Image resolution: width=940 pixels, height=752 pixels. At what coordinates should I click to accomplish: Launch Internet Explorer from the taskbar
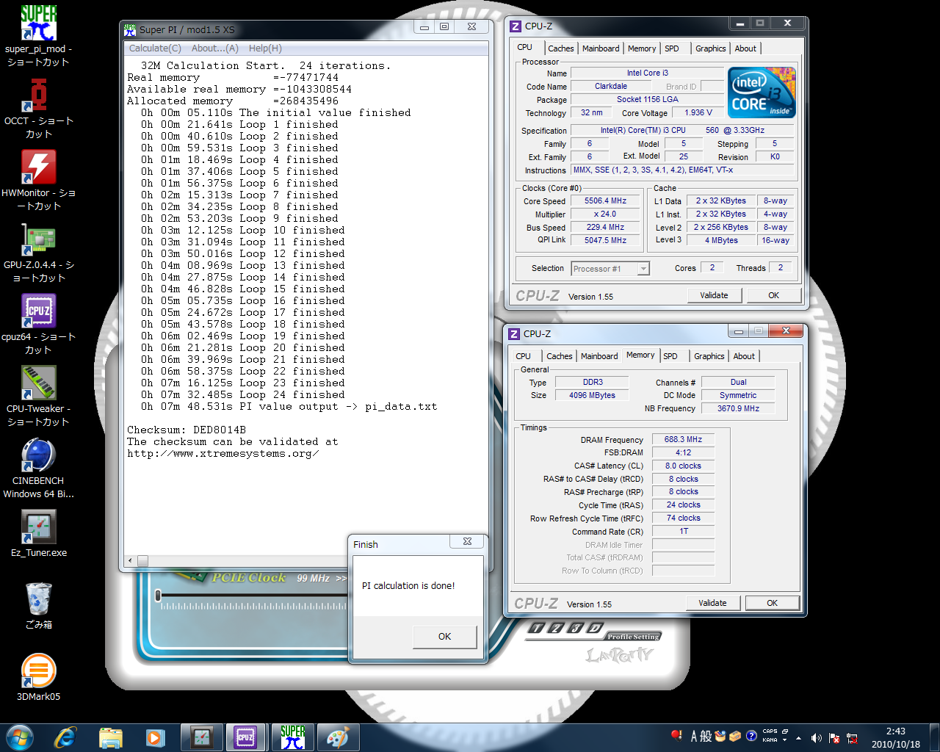coord(65,737)
